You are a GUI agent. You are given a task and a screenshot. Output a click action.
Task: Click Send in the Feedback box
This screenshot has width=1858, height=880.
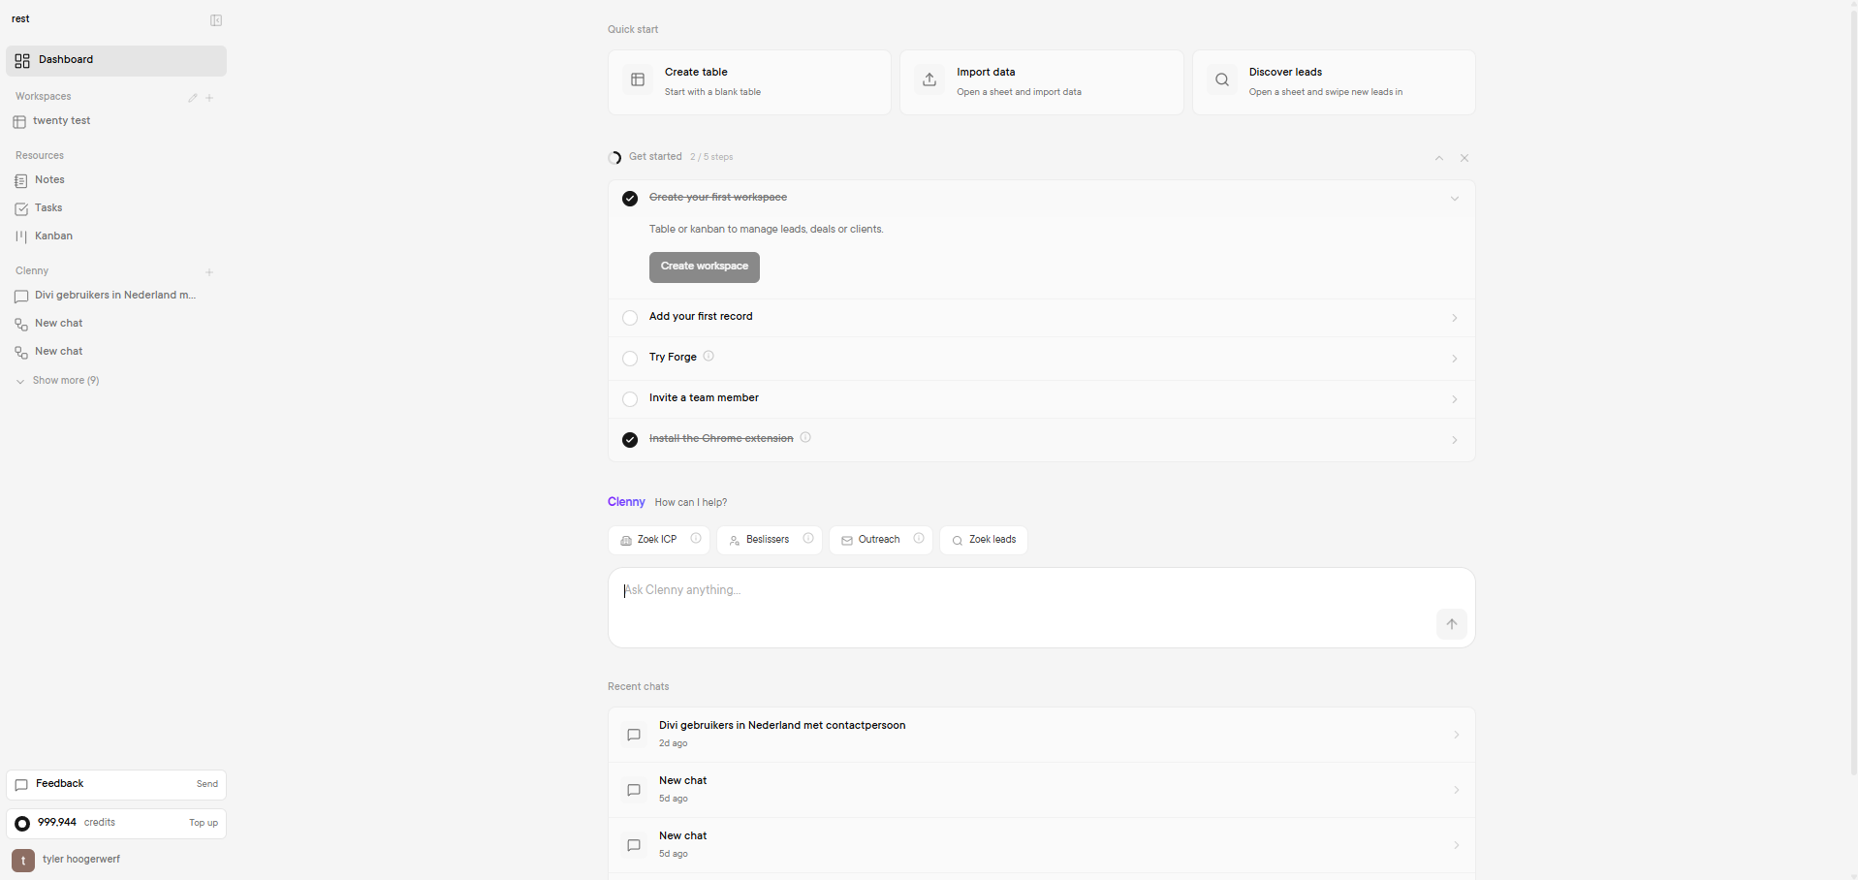tap(207, 784)
